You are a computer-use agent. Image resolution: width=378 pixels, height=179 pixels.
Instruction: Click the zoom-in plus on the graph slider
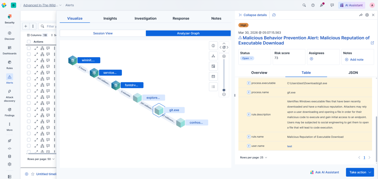(x=224, y=56)
